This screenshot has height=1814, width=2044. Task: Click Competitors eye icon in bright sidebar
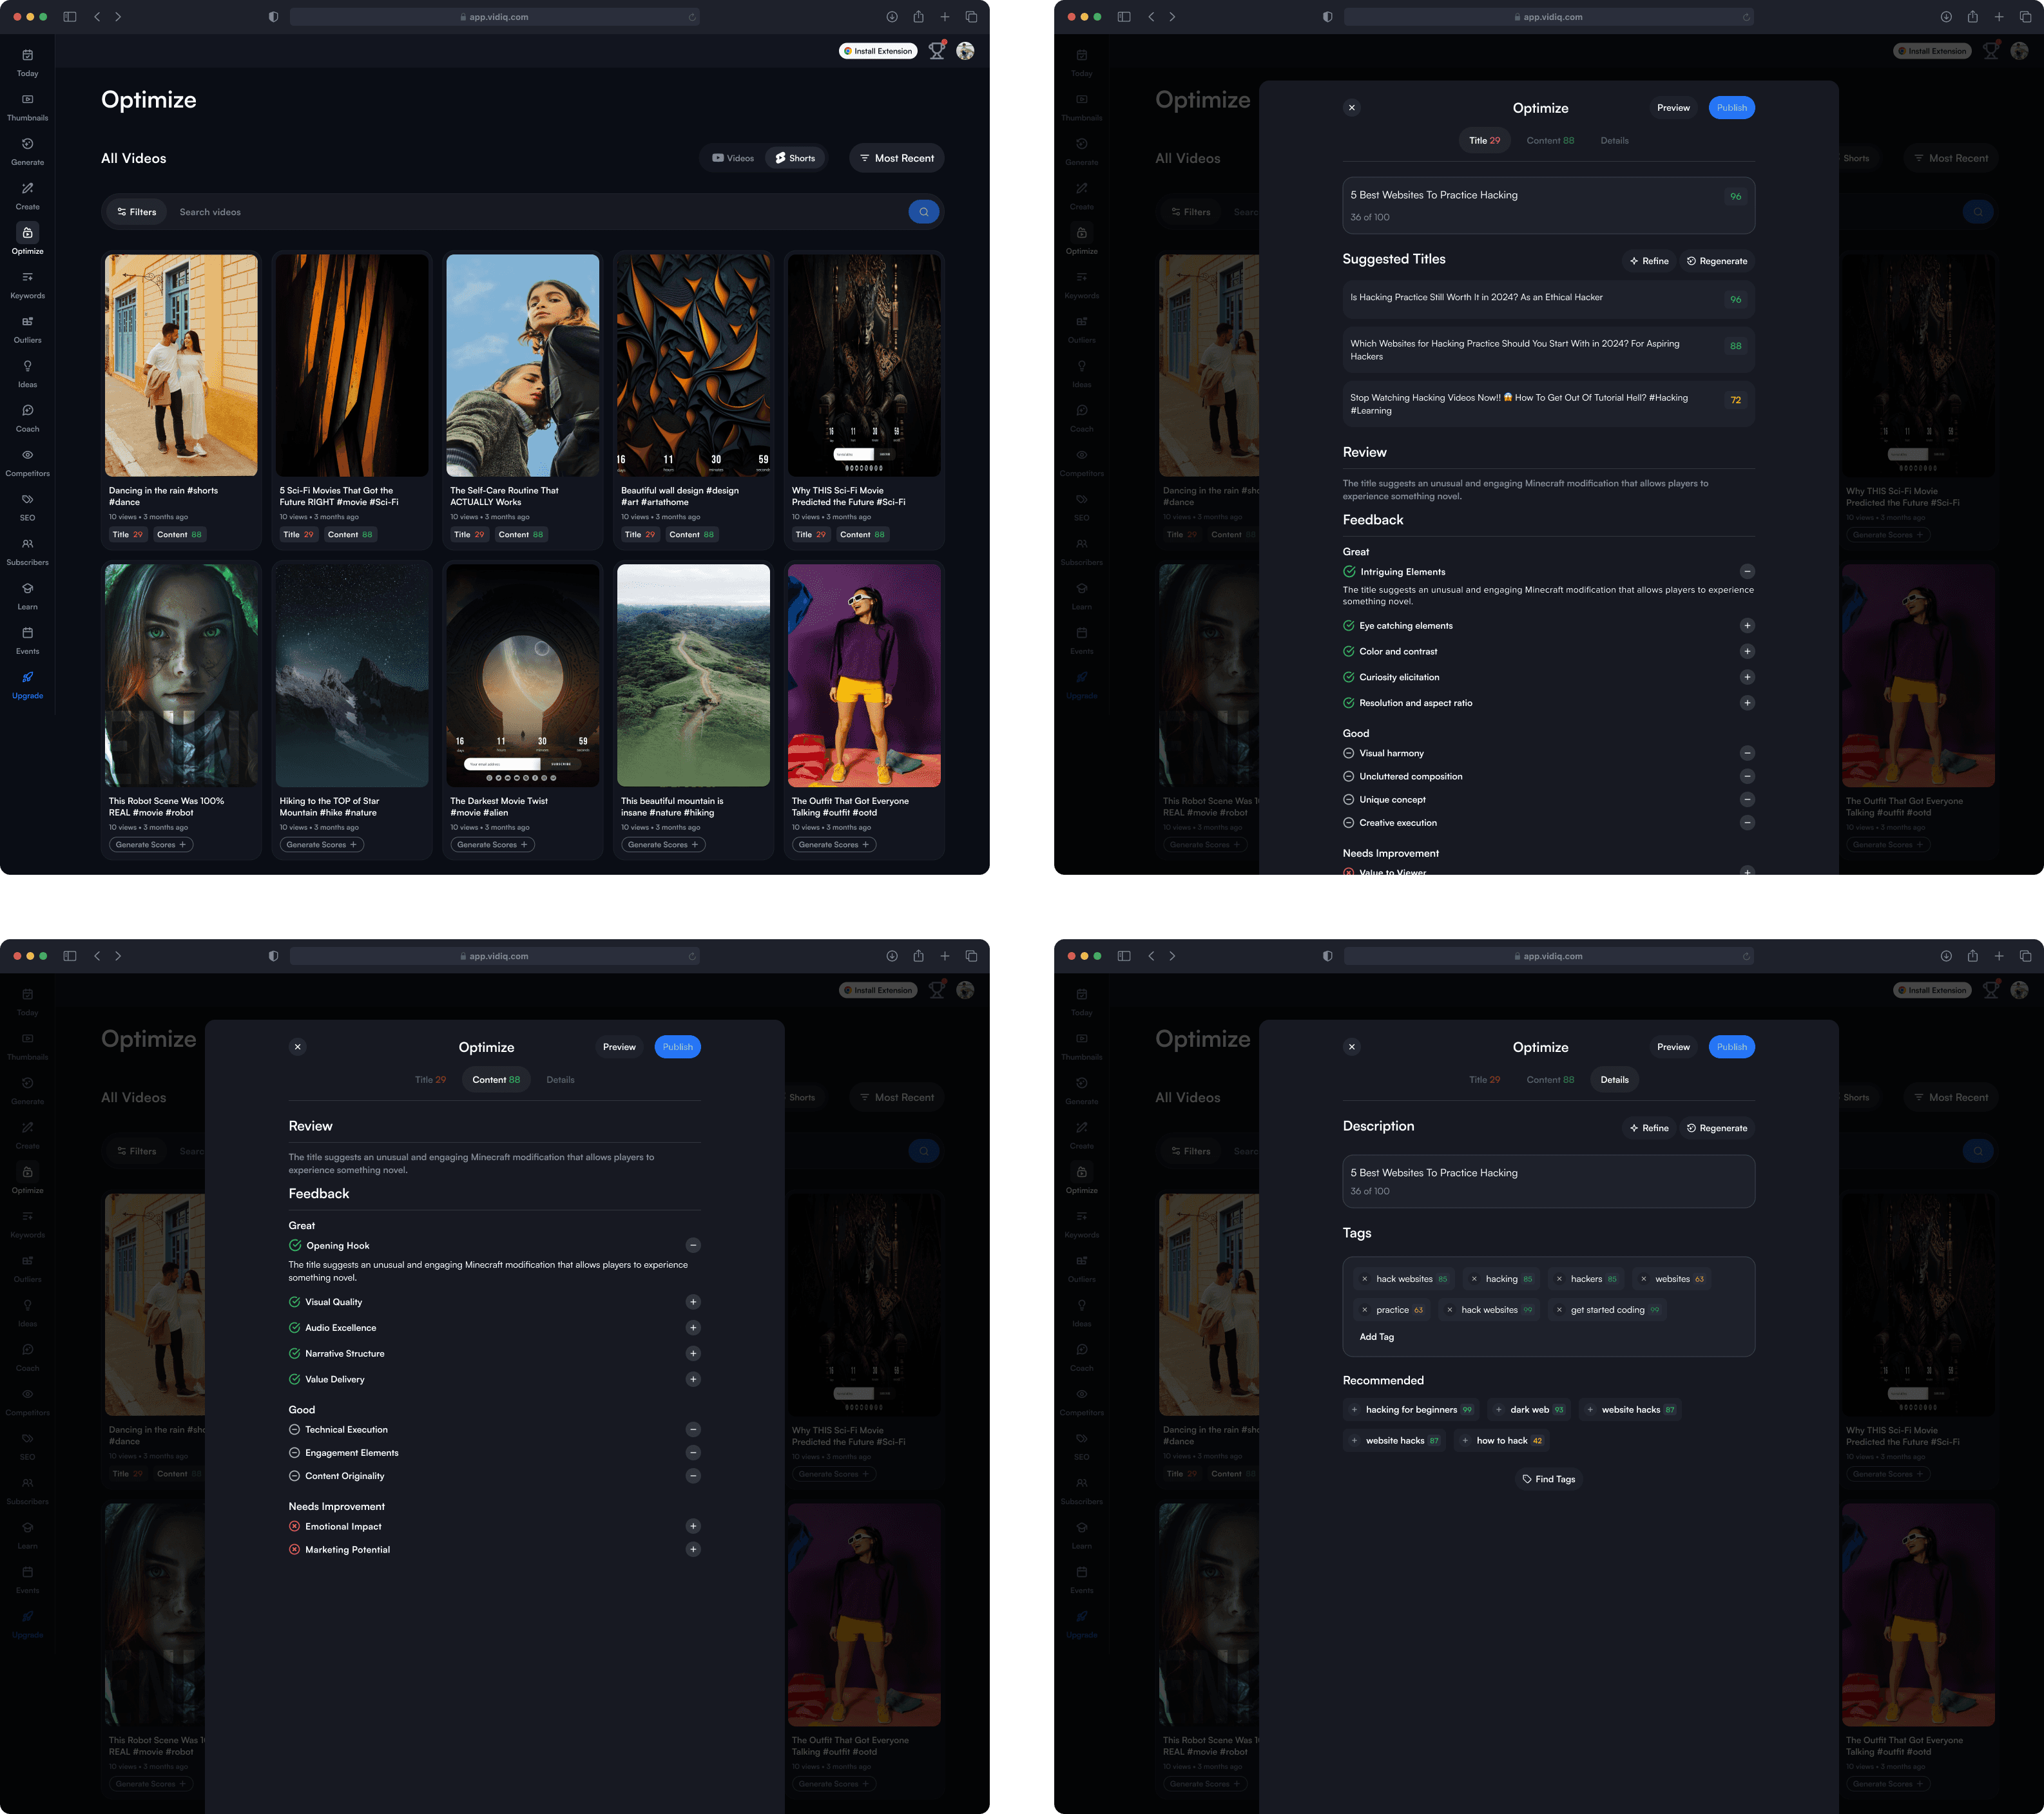(27, 455)
